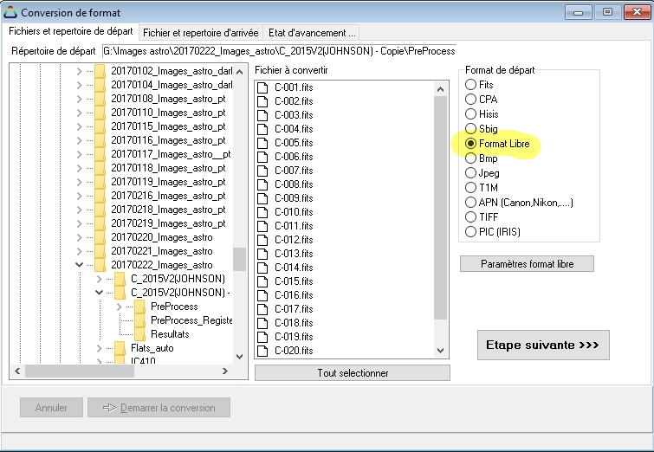Click Tout selectionner button
Viewport: 654px width, 452px height.
click(352, 373)
